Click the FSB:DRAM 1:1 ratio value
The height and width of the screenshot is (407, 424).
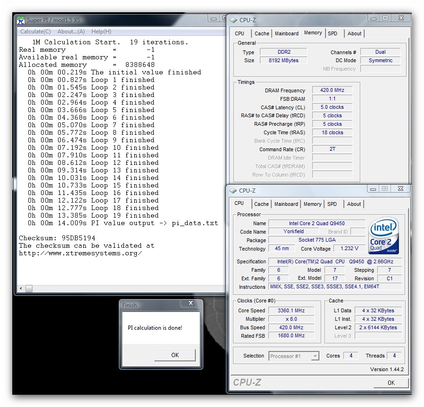coord(333,98)
